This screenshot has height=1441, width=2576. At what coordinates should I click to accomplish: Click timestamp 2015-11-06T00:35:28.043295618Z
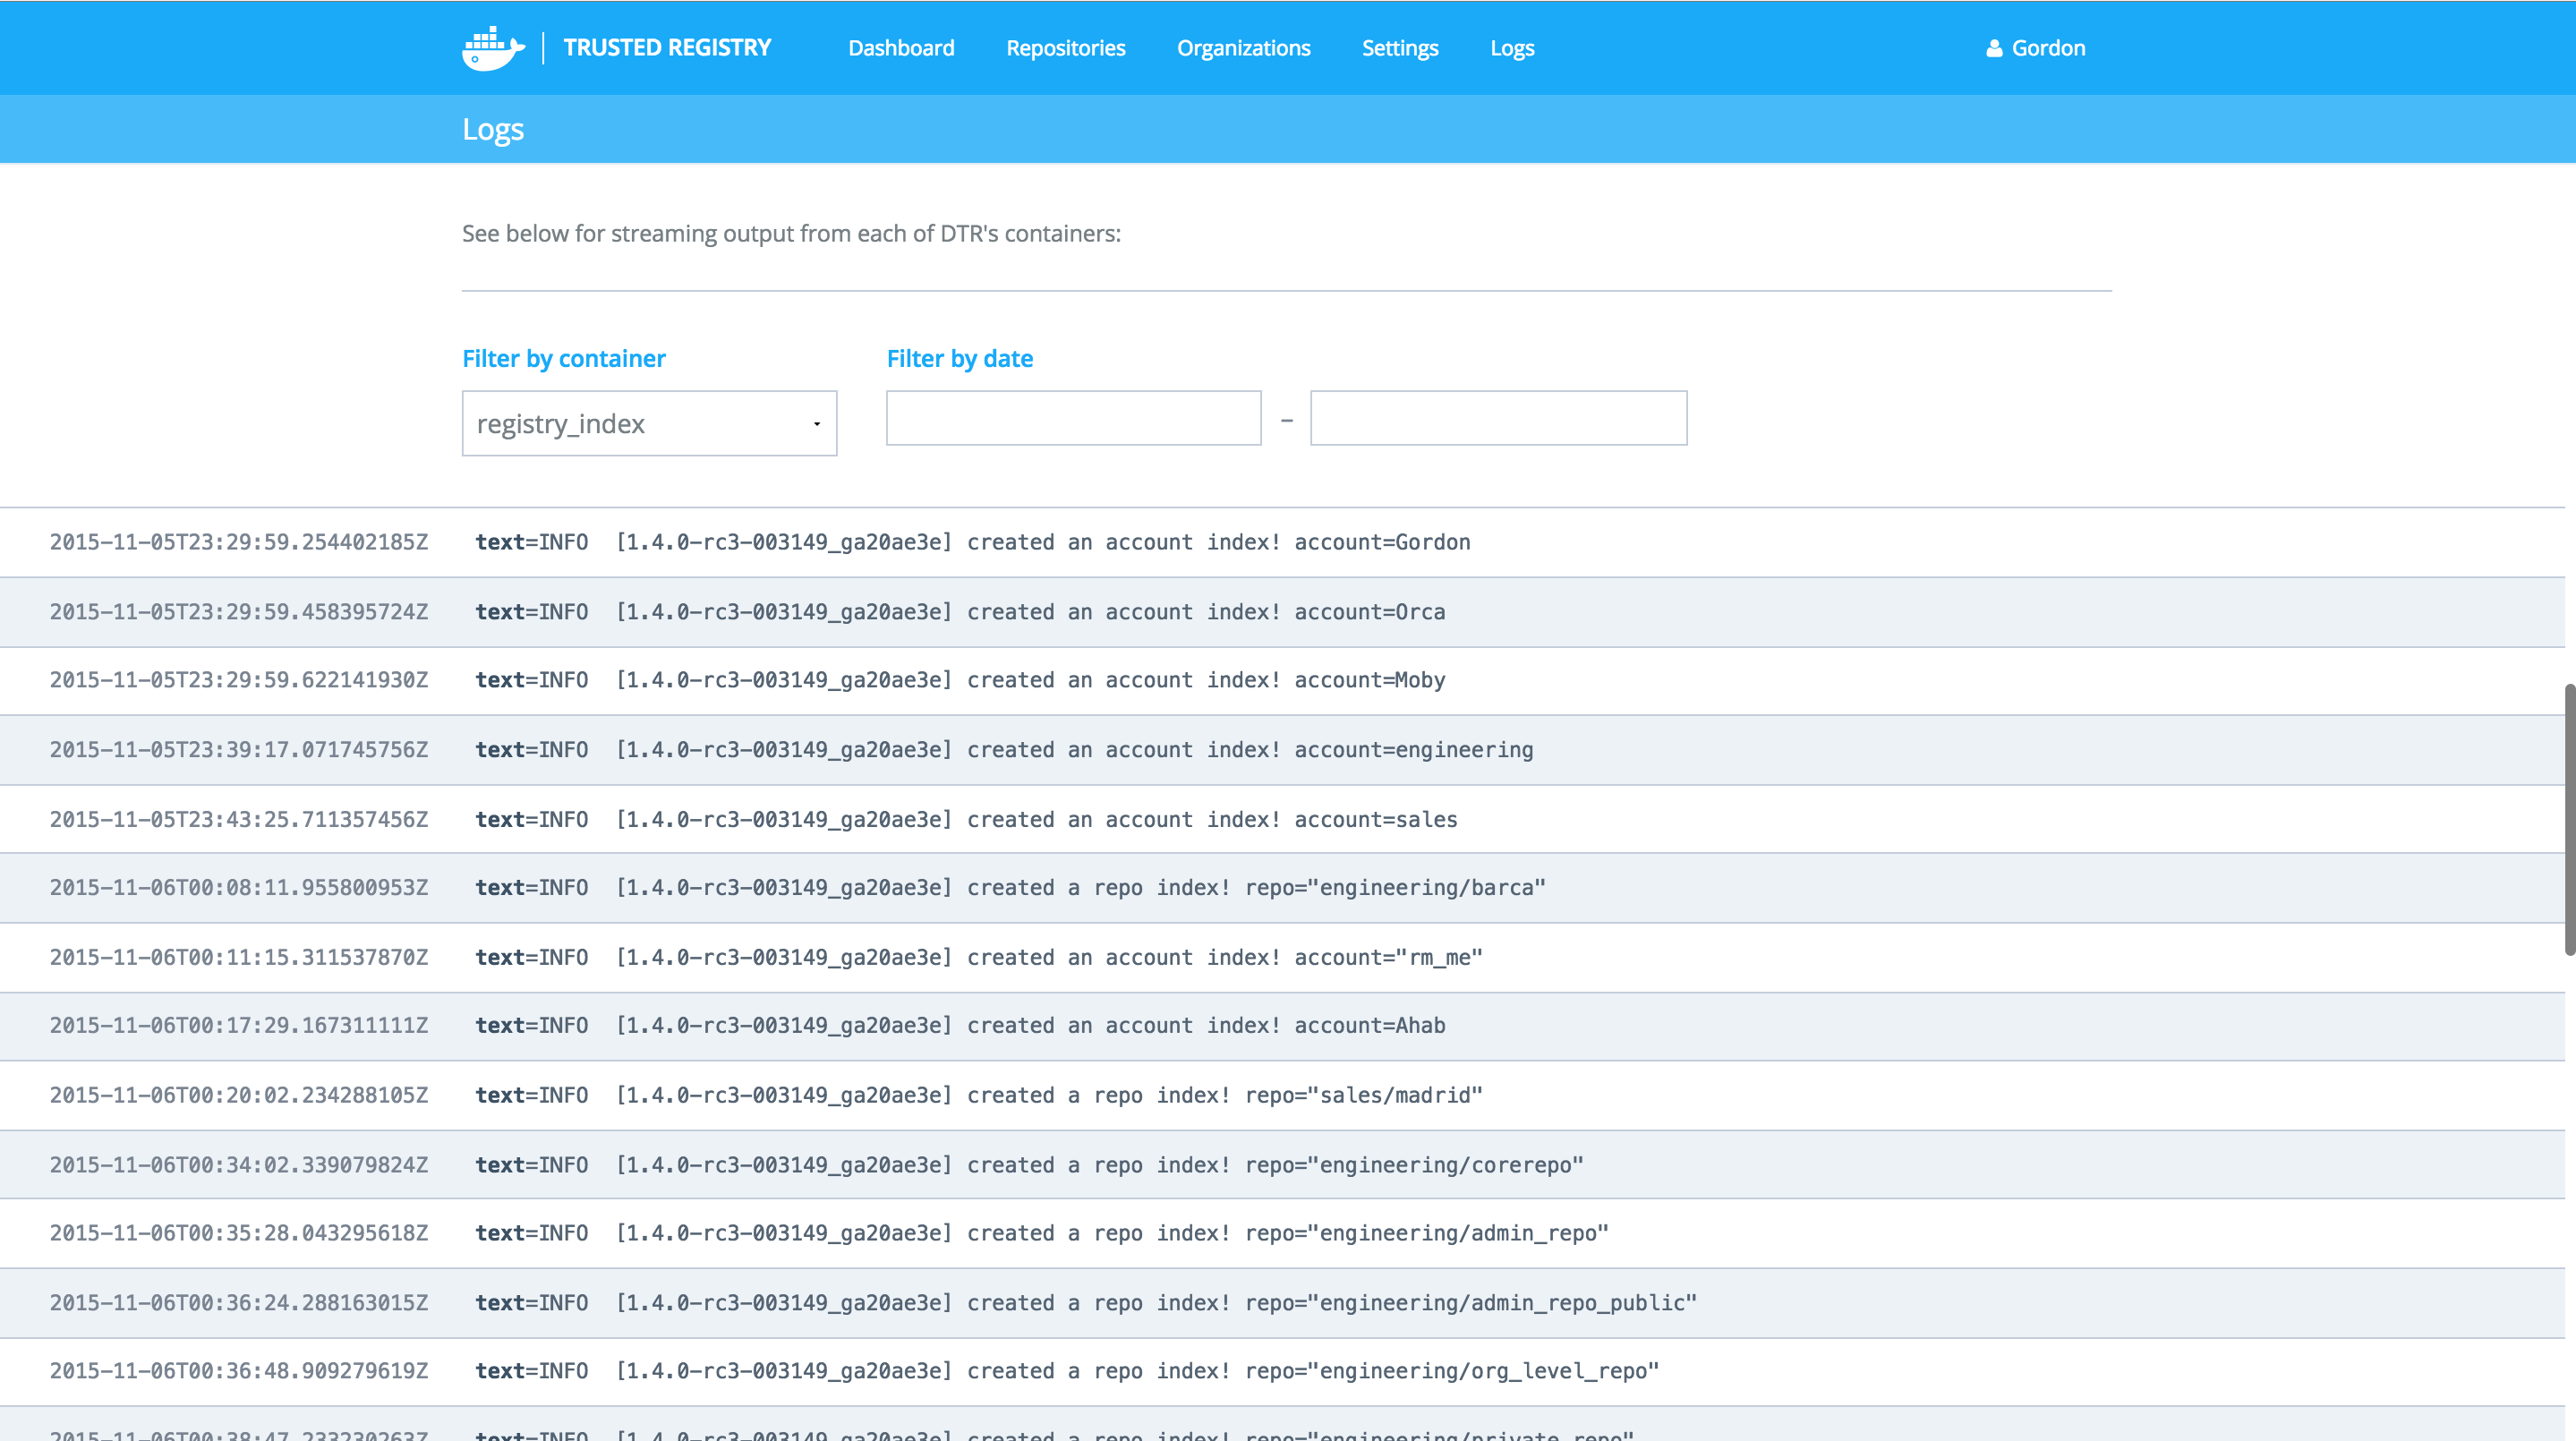(x=239, y=1233)
